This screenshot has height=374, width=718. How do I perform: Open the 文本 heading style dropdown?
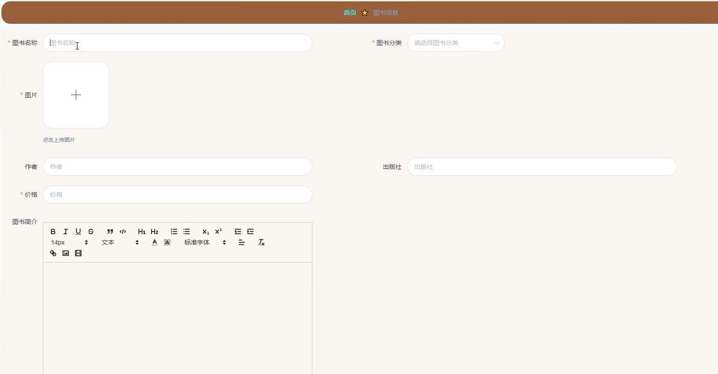(120, 242)
